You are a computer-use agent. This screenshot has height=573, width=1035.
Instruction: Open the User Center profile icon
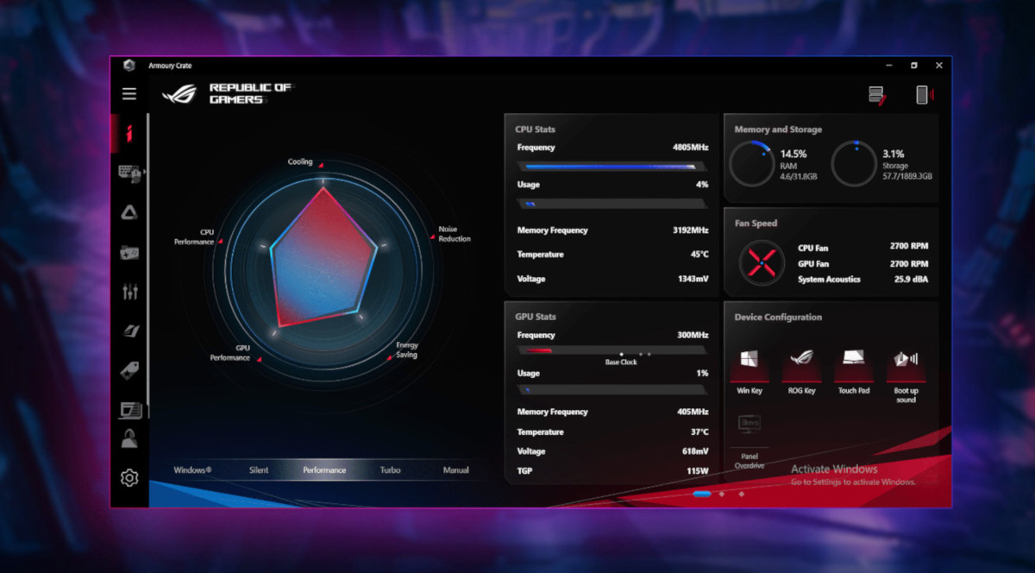(x=129, y=438)
